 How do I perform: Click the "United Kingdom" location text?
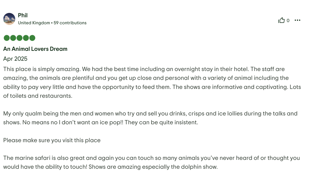pos(34,23)
